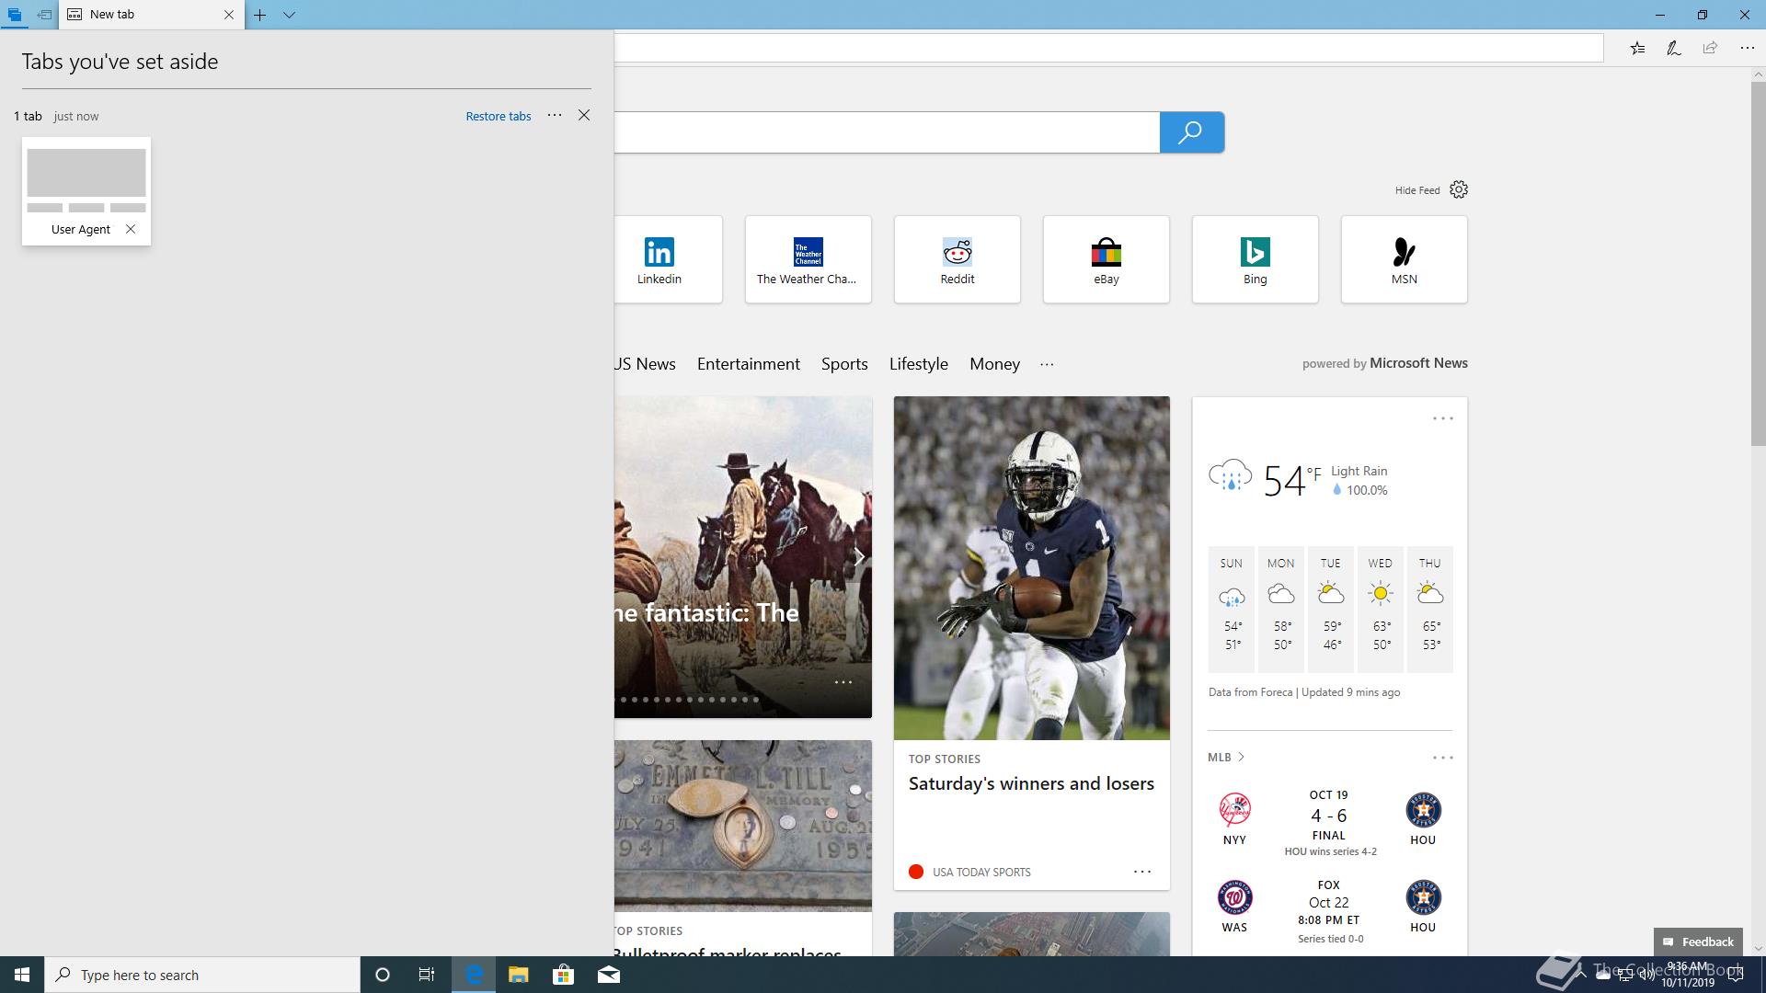This screenshot has height=993, width=1766.
Task: Open the Mail app from taskbar
Action: 609,975
